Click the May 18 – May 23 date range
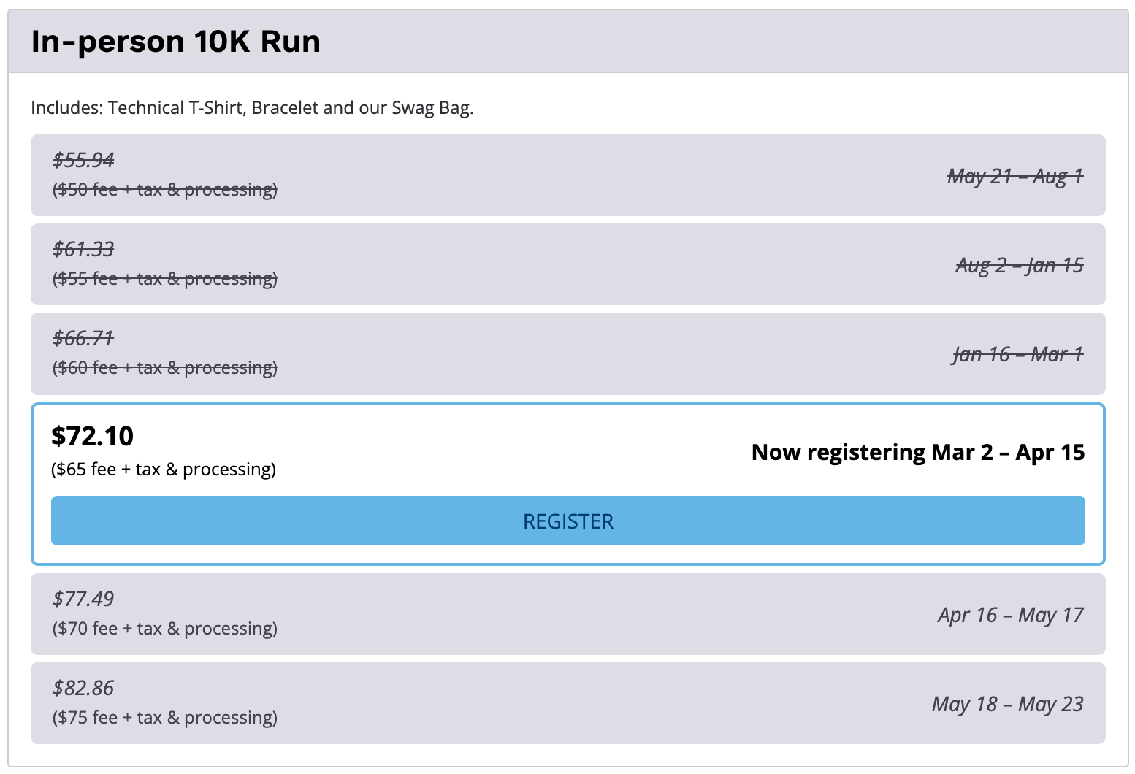 (x=1007, y=704)
